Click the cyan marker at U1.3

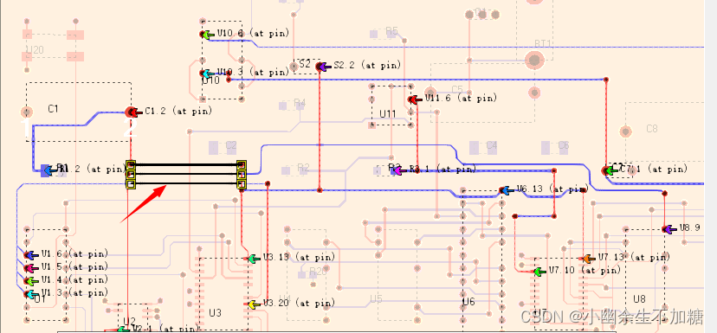pyautogui.click(x=31, y=294)
